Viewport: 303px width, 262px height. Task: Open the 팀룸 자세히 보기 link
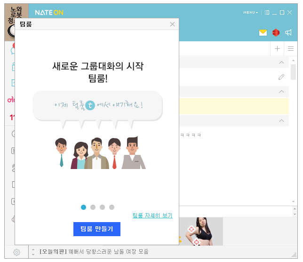pos(152,216)
